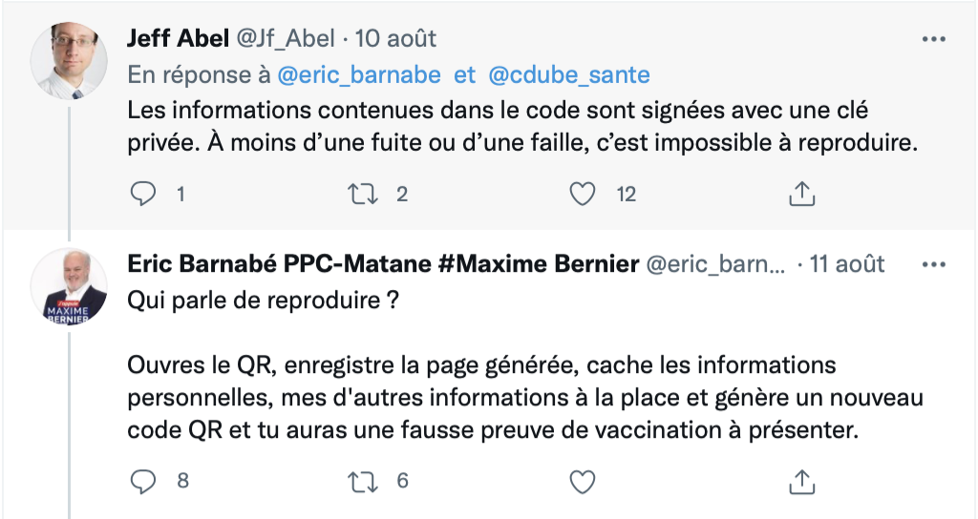The image size is (978, 519).
Task: Open the @eric_barnabe mention link
Action: [359, 74]
